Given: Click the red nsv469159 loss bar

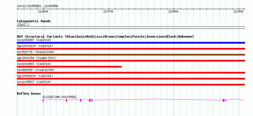Looking at the screenshot, I should [131, 73].
